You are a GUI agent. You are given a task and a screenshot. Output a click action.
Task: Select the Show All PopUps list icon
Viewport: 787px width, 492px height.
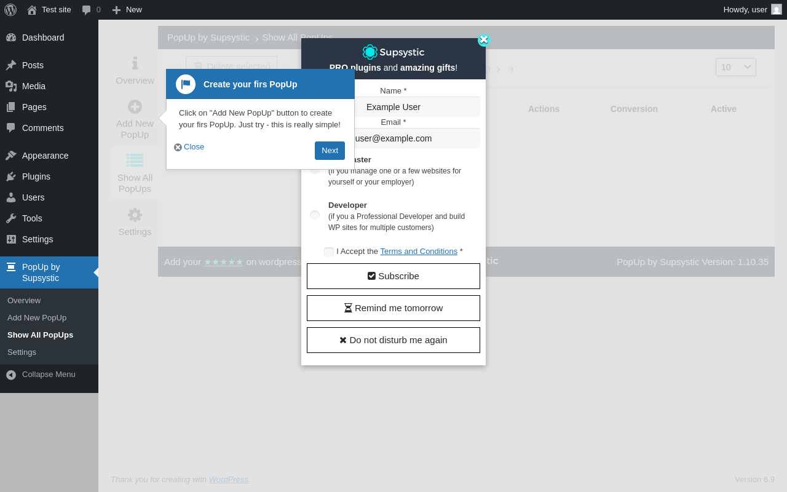pos(135,160)
